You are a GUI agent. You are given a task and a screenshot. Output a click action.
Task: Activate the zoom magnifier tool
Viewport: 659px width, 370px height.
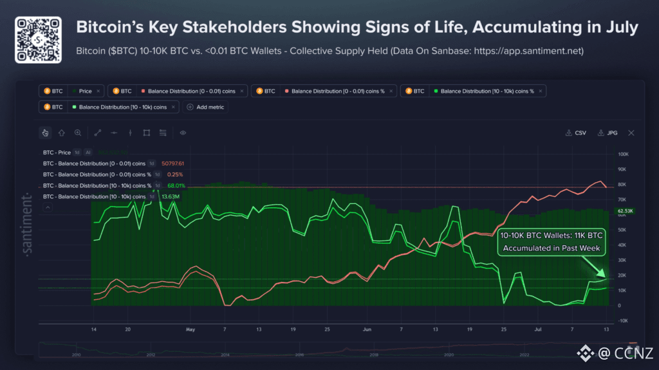point(78,133)
